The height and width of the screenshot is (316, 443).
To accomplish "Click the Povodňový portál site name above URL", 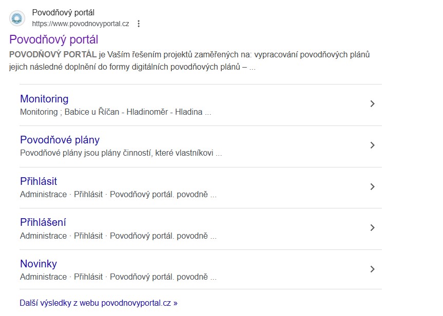I will click(63, 13).
